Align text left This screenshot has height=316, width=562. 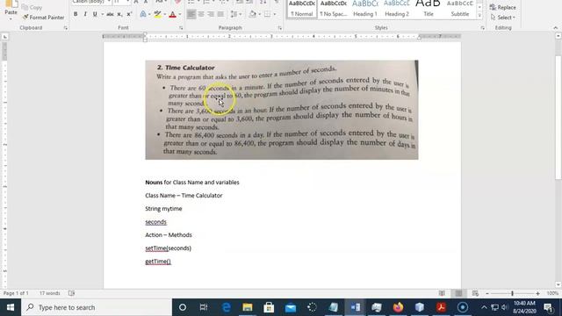click(191, 14)
